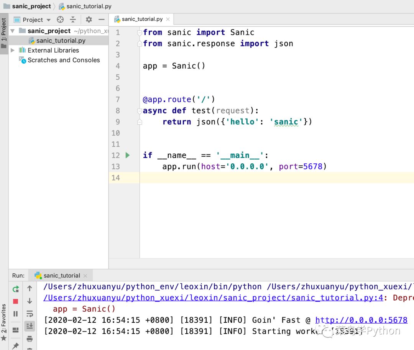Run the script via the green gutter arrow
The width and height of the screenshot is (414, 350).
tap(128, 155)
